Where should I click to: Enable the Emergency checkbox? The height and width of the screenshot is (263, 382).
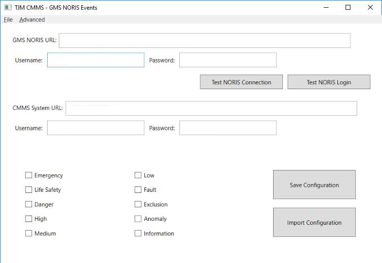[x=29, y=175]
